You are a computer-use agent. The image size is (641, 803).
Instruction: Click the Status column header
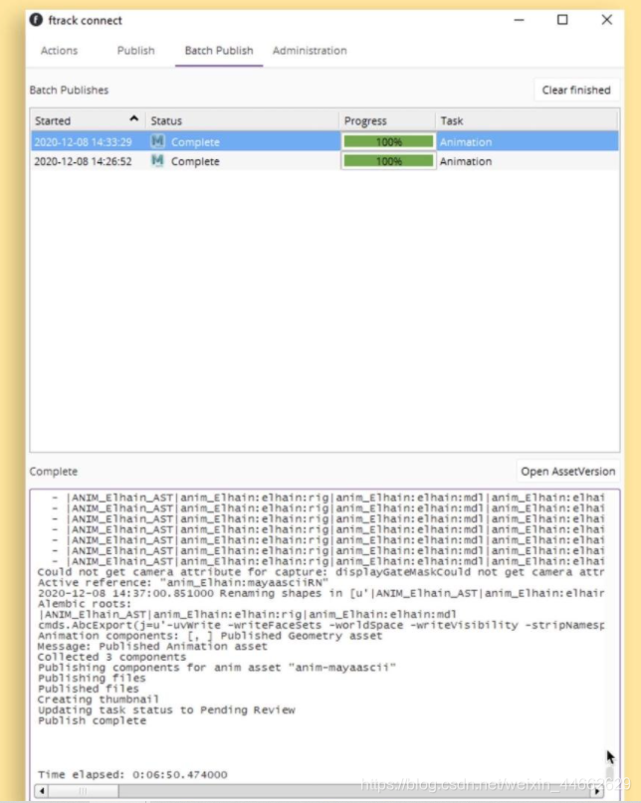[242, 120]
